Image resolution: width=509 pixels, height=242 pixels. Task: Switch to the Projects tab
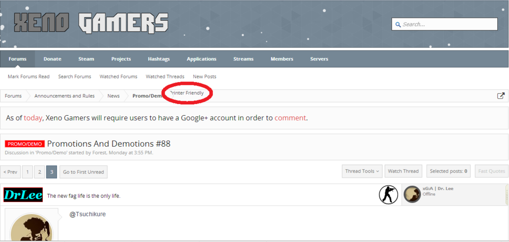click(x=121, y=59)
